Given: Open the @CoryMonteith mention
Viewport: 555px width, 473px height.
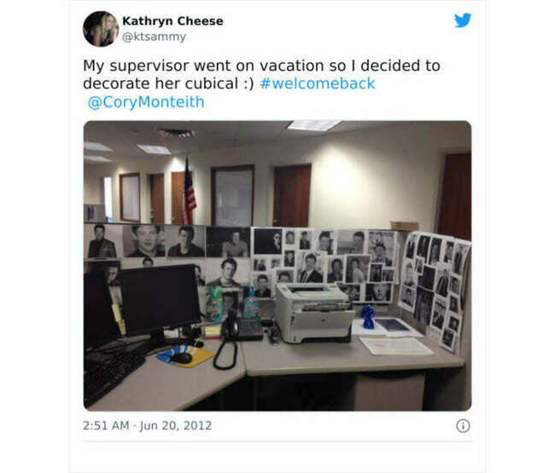Looking at the screenshot, I should [146, 102].
